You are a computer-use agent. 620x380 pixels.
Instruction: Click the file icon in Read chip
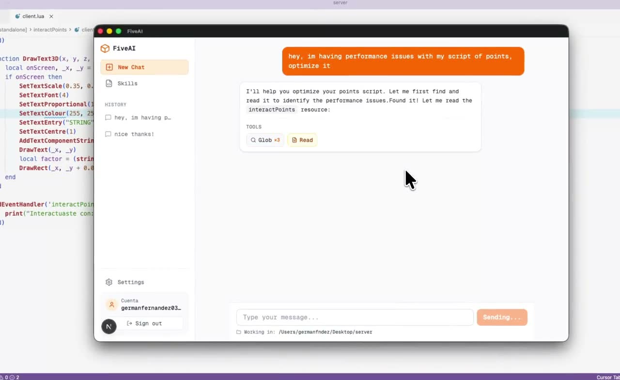click(x=294, y=140)
